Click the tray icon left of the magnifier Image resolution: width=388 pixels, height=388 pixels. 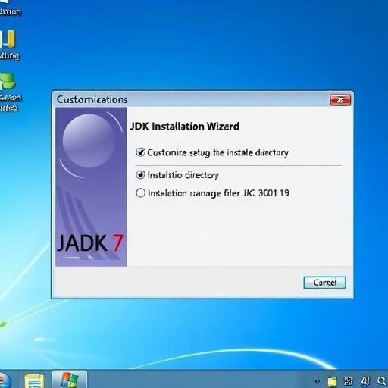[365, 381]
